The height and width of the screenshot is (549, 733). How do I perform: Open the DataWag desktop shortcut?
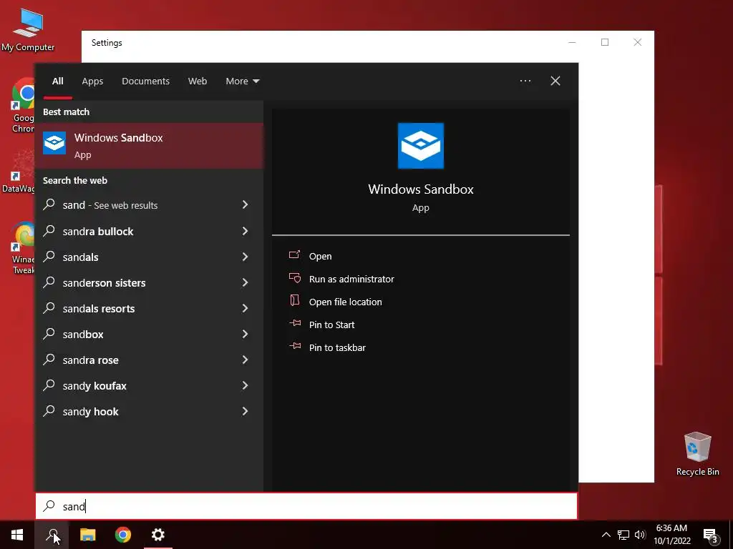click(x=18, y=172)
